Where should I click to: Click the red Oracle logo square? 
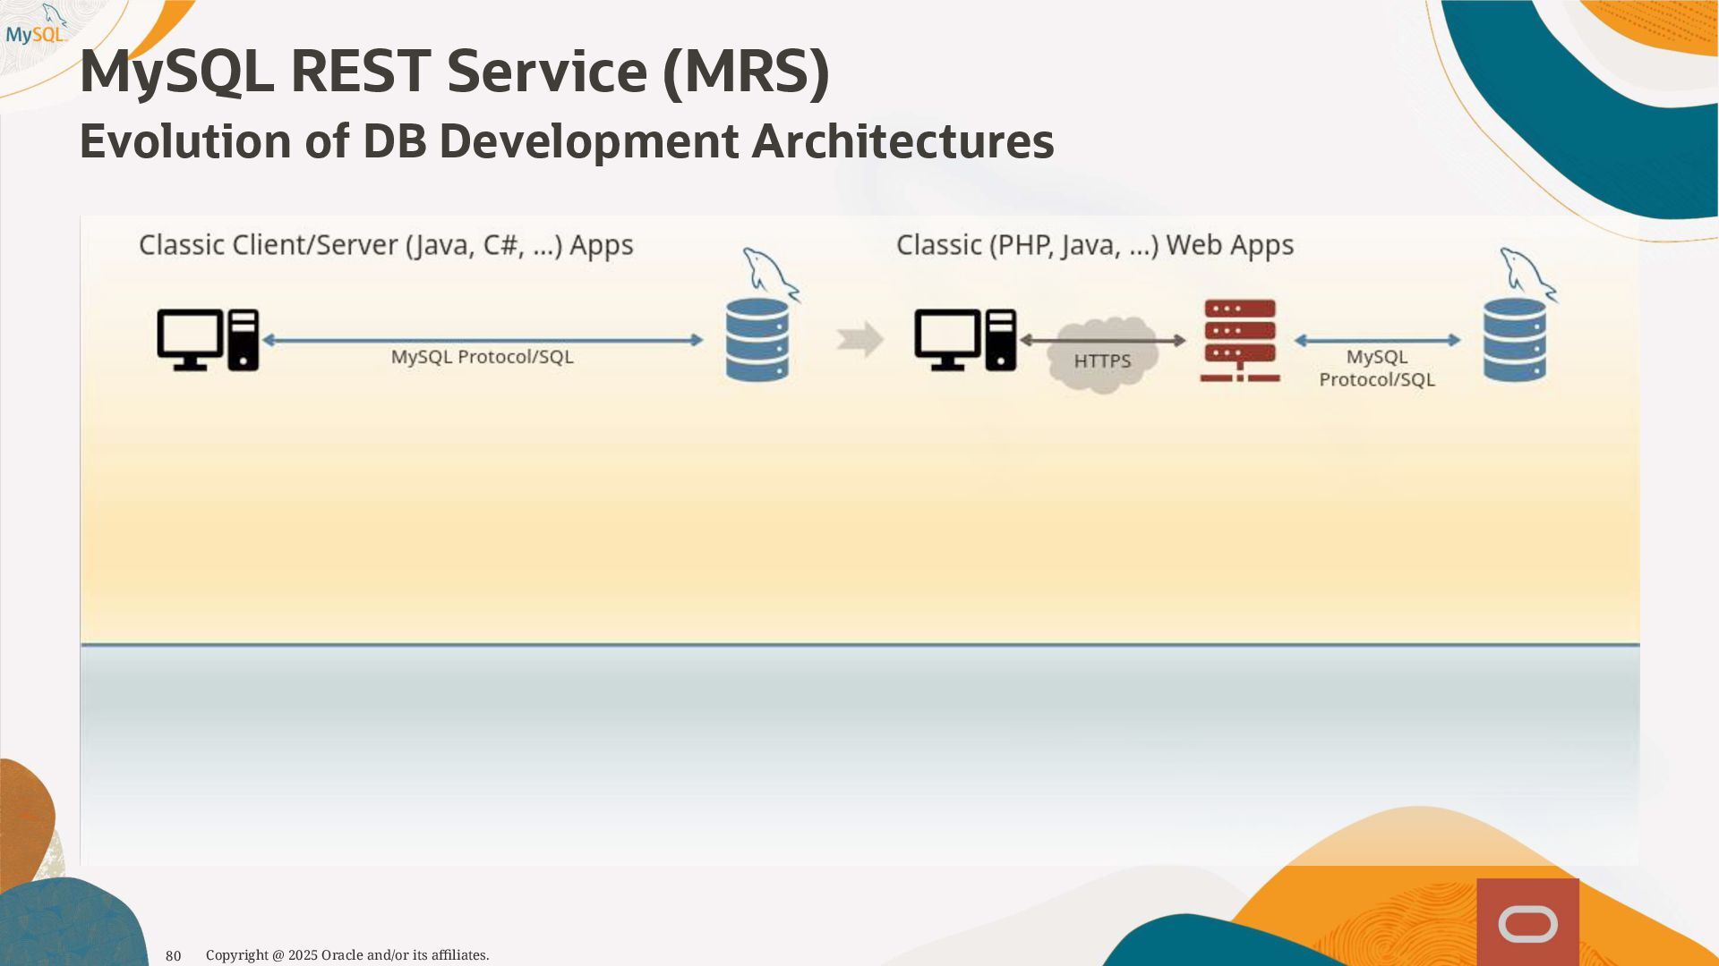1527,923
